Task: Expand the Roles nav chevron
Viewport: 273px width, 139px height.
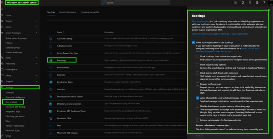Action: pyautogui.click(x=37, y=57)
